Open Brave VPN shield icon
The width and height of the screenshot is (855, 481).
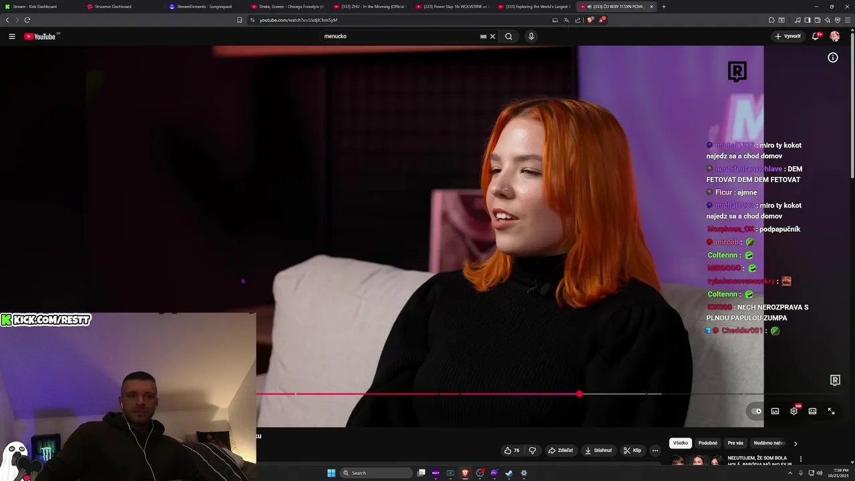(837, 20)
